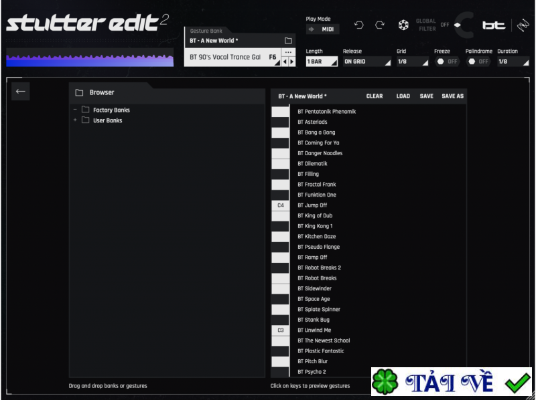Select the BT Pseudo Flange gesture

(319, 247)
